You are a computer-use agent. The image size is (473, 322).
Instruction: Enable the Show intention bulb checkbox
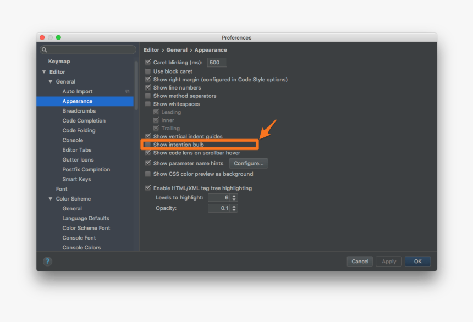(147, 144)
